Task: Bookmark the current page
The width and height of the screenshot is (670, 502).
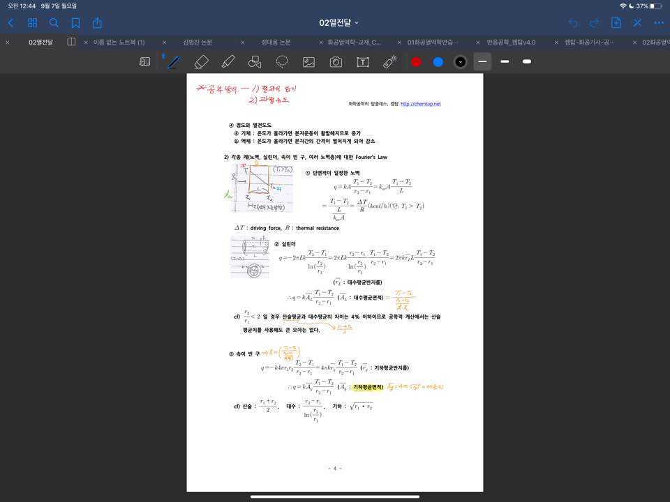Action: tap(75, 22)
